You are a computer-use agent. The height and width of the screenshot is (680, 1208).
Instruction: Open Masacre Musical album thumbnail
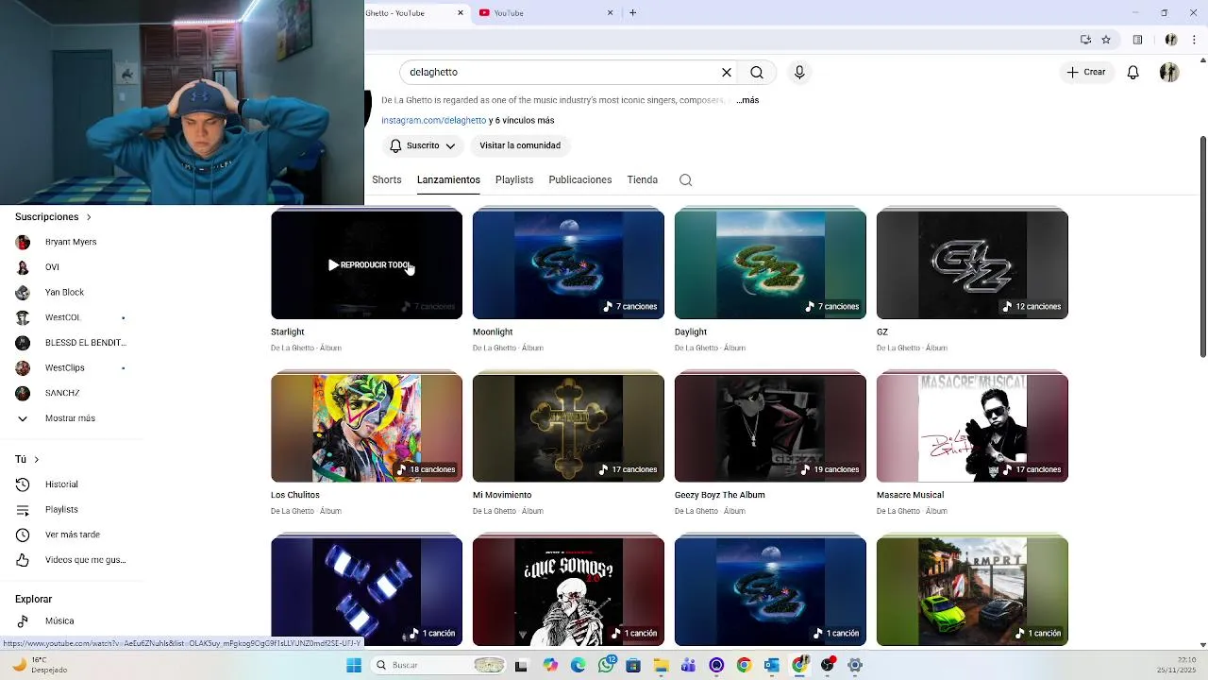tap(972, 428)
